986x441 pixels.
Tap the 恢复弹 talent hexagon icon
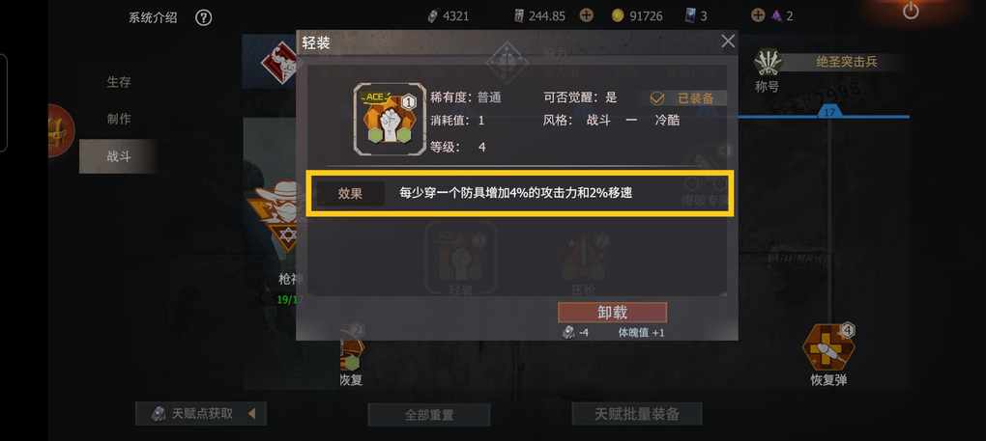click(x=828, y=347)
